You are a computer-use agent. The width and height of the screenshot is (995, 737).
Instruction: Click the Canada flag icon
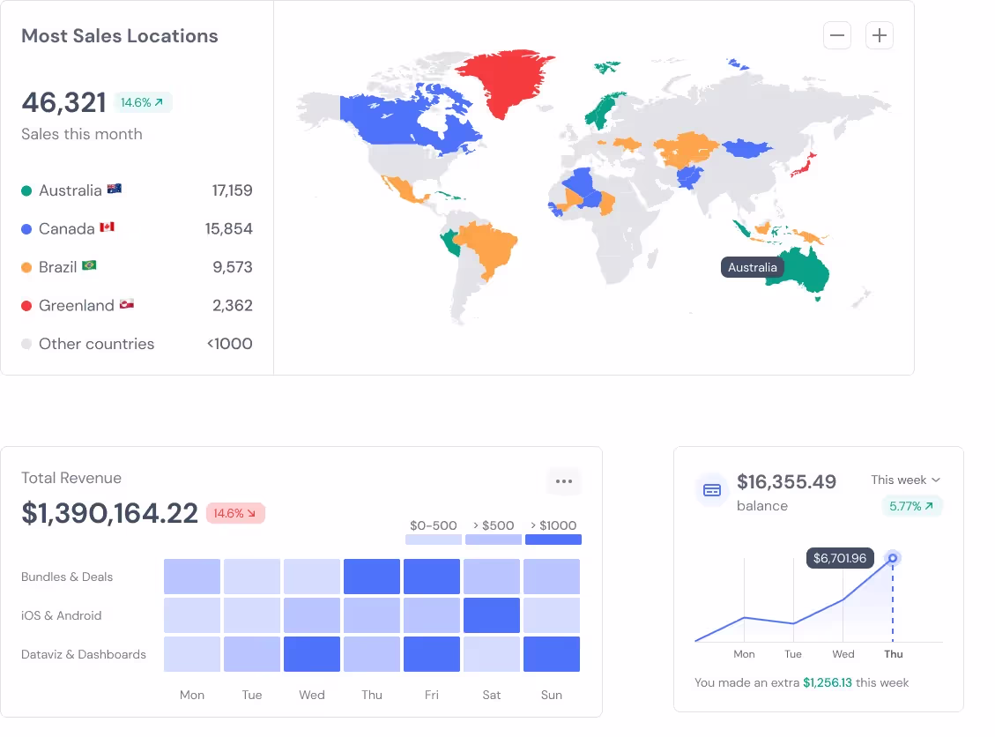[107, 227]
